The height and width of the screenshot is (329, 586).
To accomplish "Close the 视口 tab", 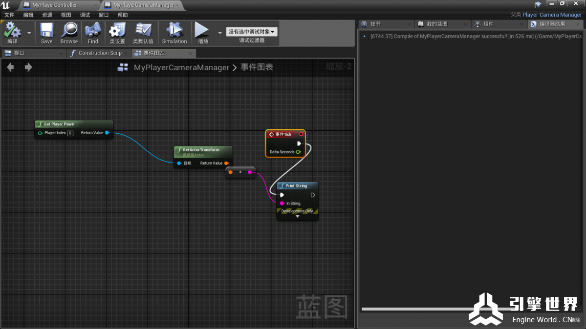I will pos(61,53).
